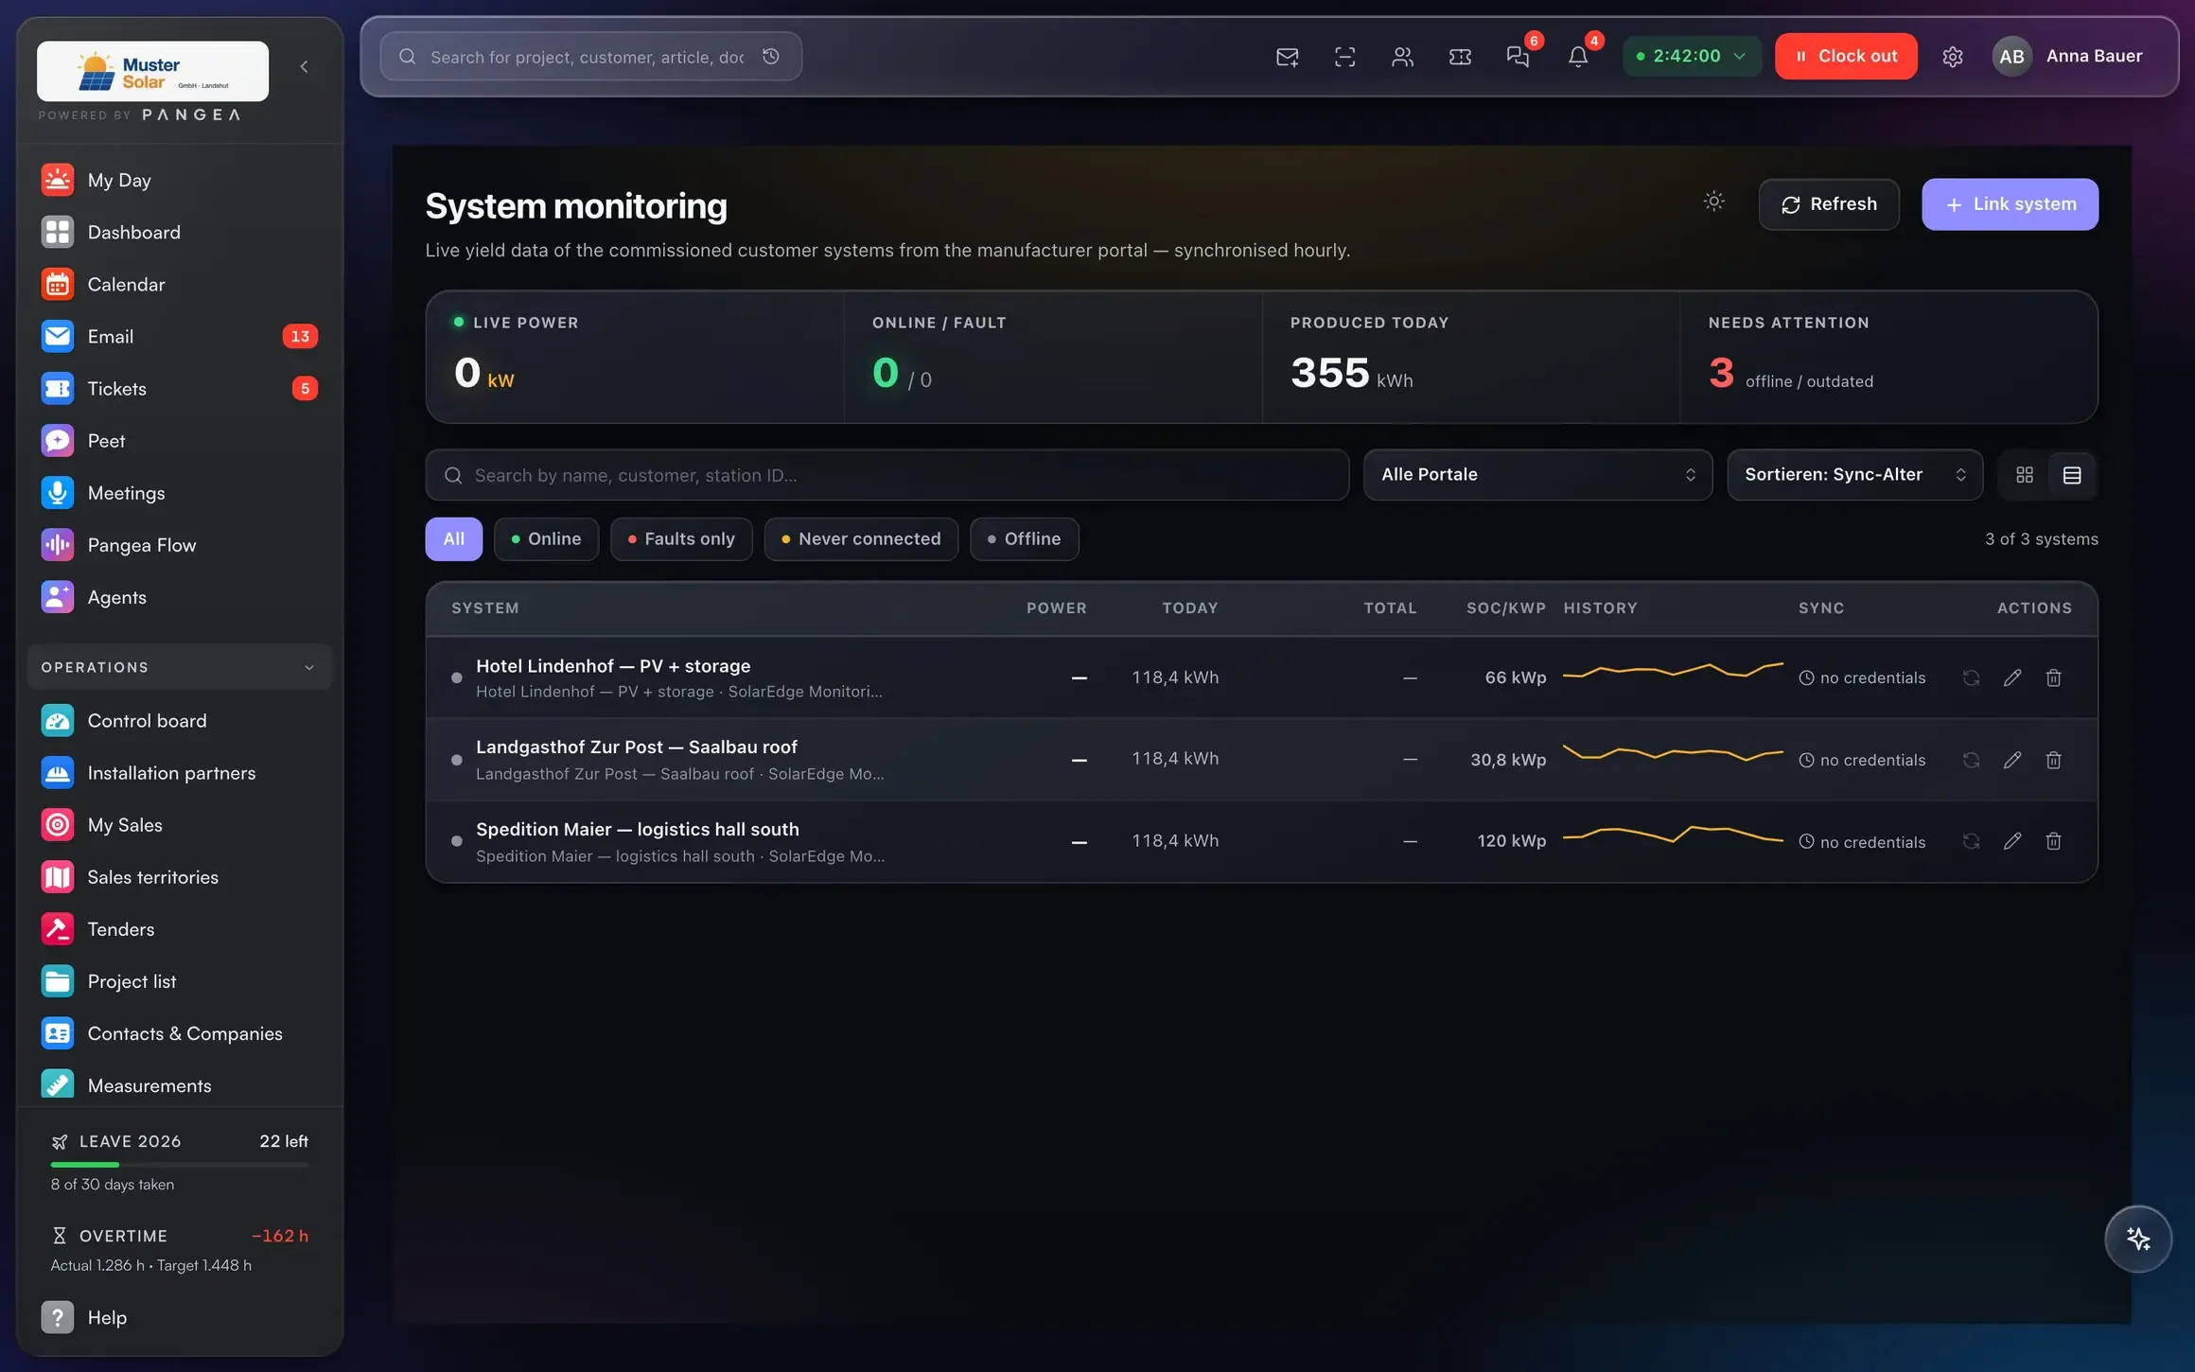Select the Never connected filter chip
The height and width of the screenshot is (1372, 2195).
(x=861, y=539)
